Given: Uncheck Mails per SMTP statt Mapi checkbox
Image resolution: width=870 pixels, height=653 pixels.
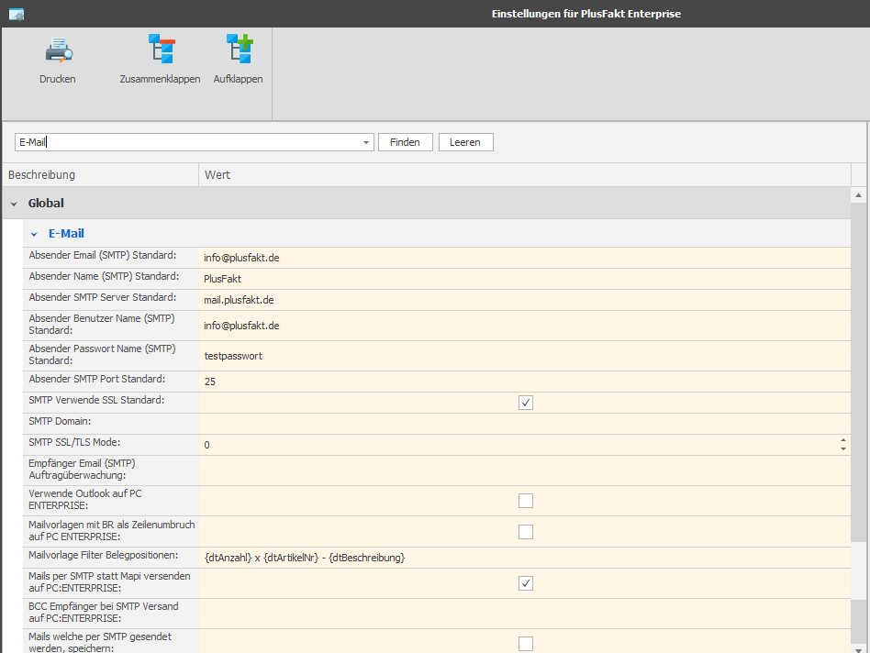Looking at the screenshot, I should [526, 583].
